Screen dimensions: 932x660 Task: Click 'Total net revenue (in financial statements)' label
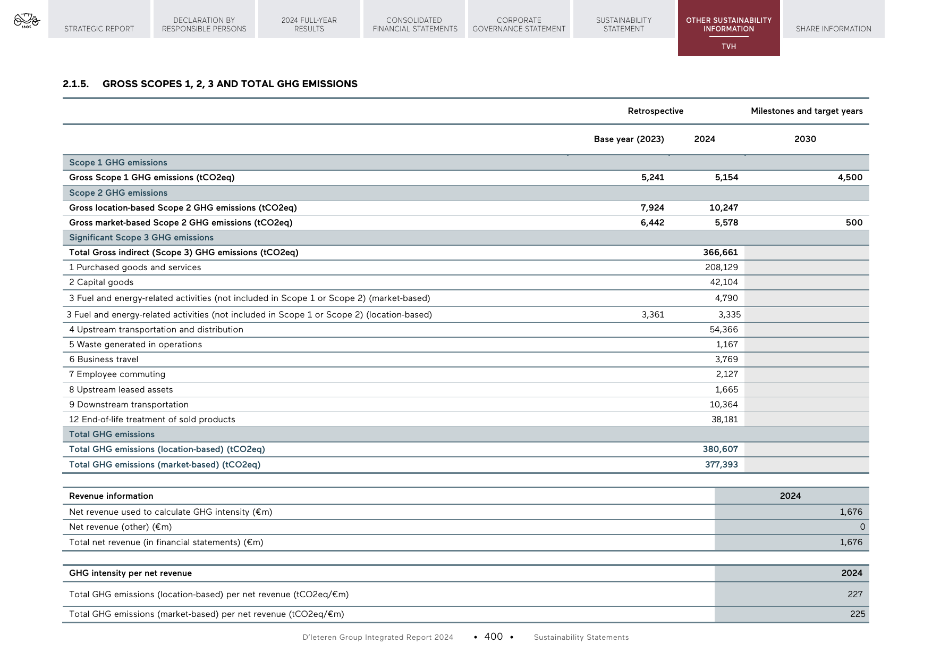click(166, 542)
